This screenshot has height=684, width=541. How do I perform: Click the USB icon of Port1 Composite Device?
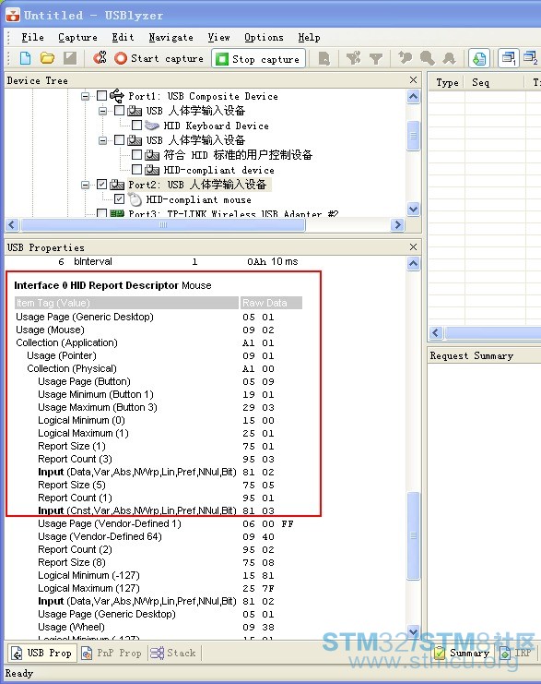click(117, 95)
